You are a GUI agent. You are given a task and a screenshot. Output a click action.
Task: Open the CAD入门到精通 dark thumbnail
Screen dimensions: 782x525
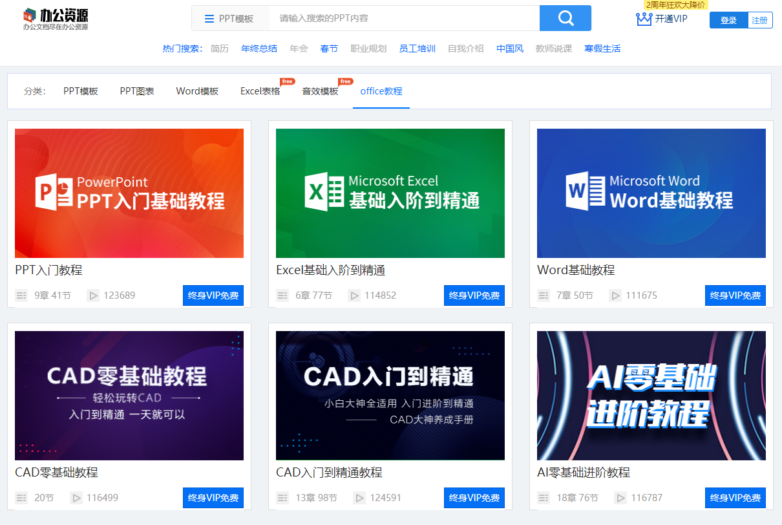coord(390,396)
